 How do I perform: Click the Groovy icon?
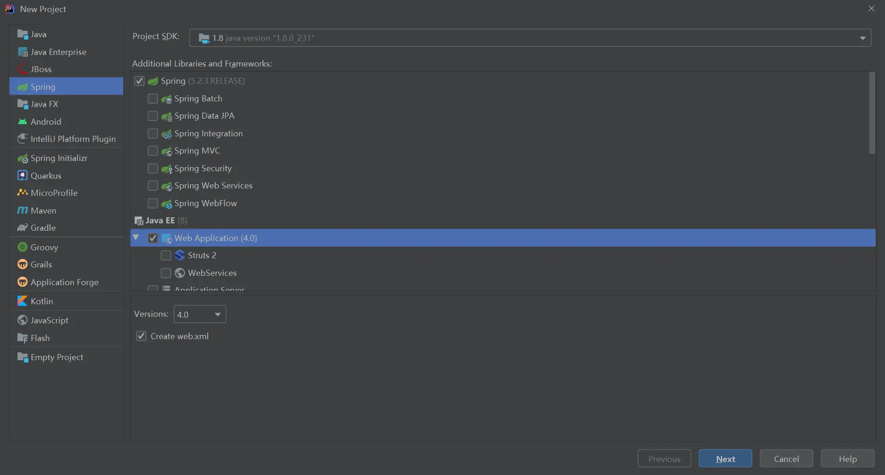tap(22, 248)
